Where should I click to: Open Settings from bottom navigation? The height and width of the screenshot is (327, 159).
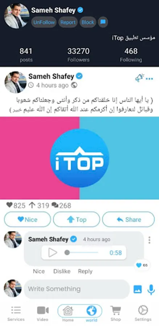[x=143, y=314]
